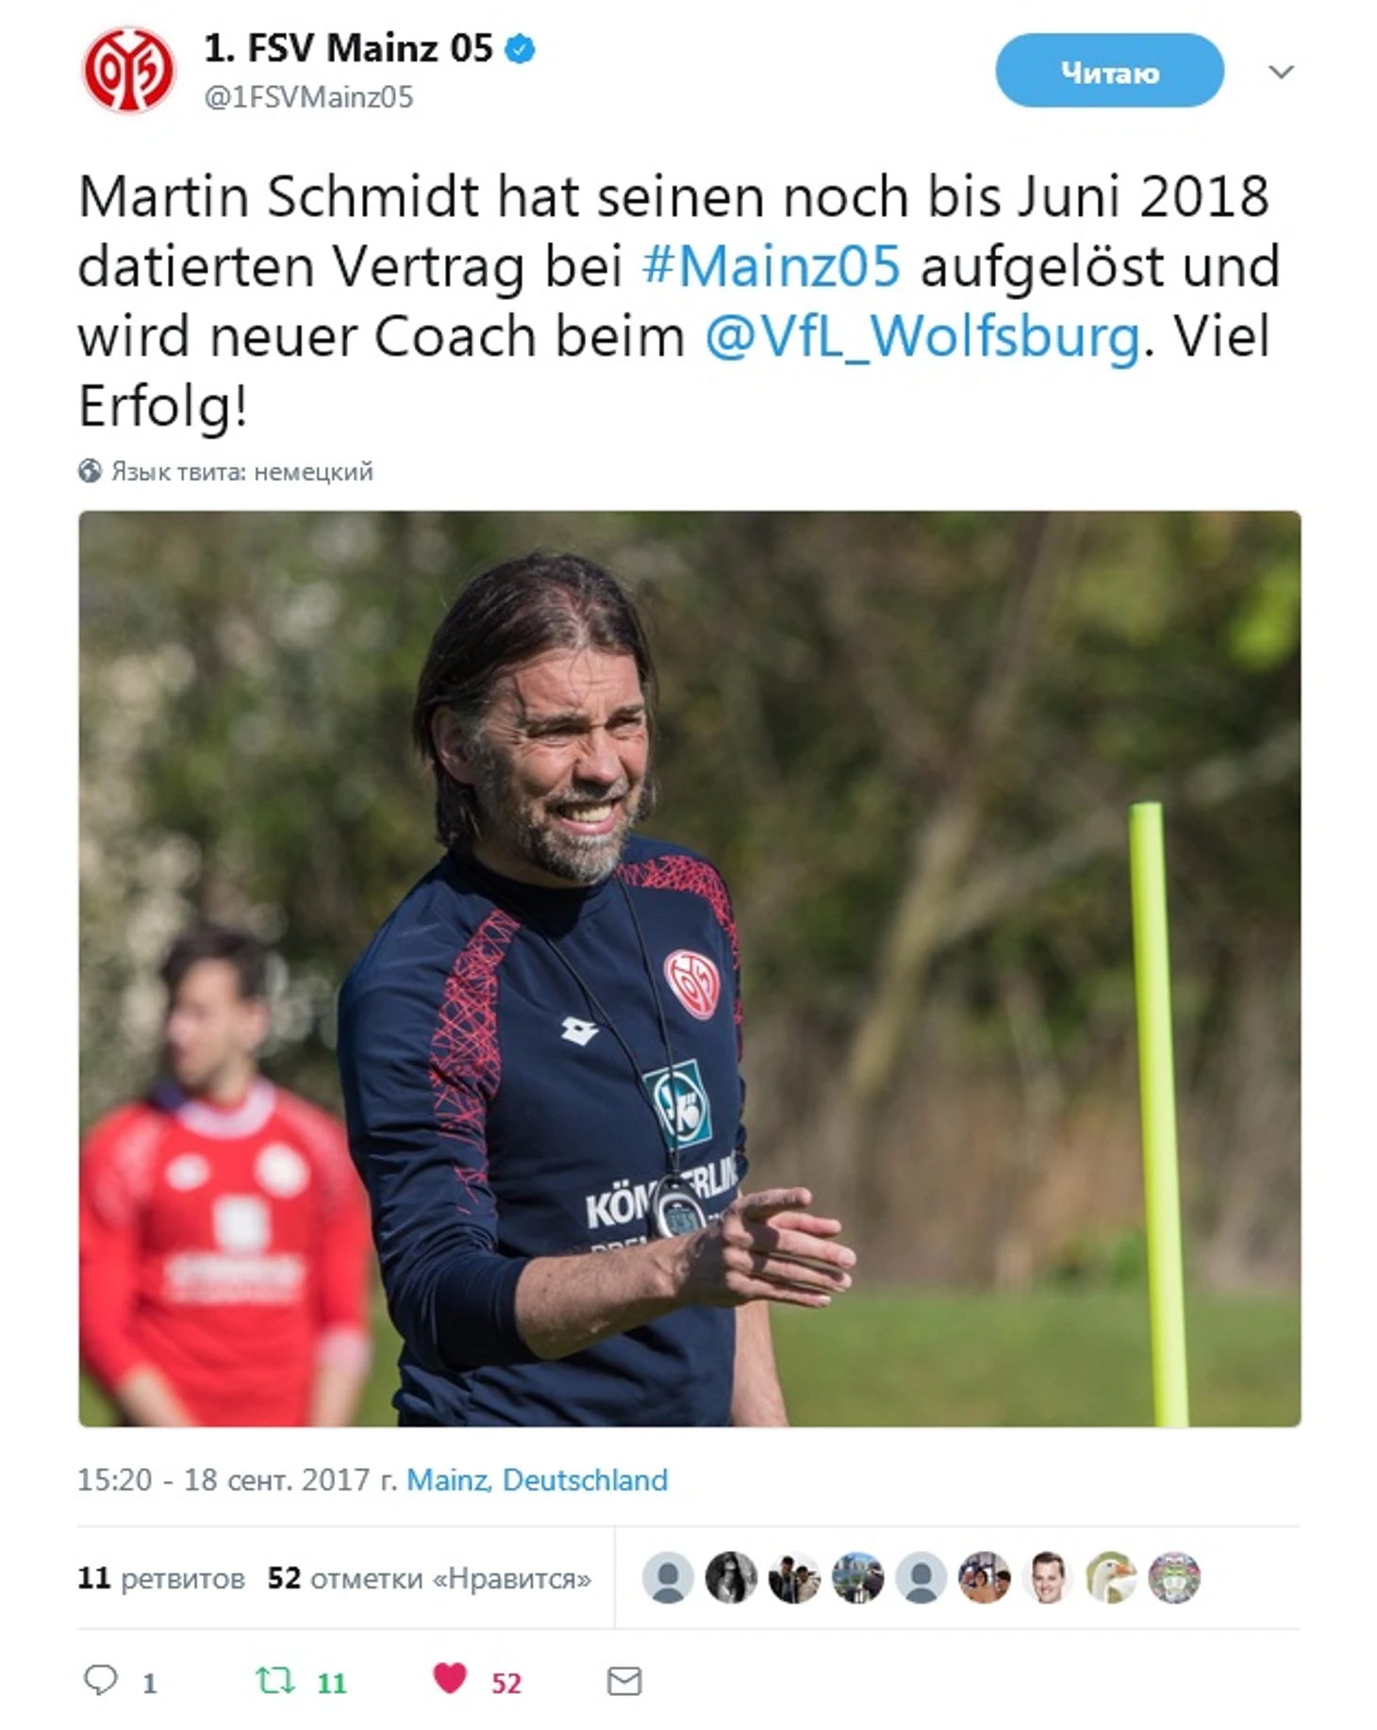Open the Mainz 05 profile logo avatar
The image size is (1377, 1730).
(128, 70)
